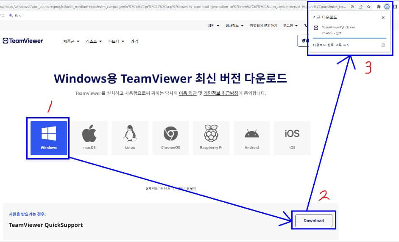Select the macOS platform tile

click(89, 138)
